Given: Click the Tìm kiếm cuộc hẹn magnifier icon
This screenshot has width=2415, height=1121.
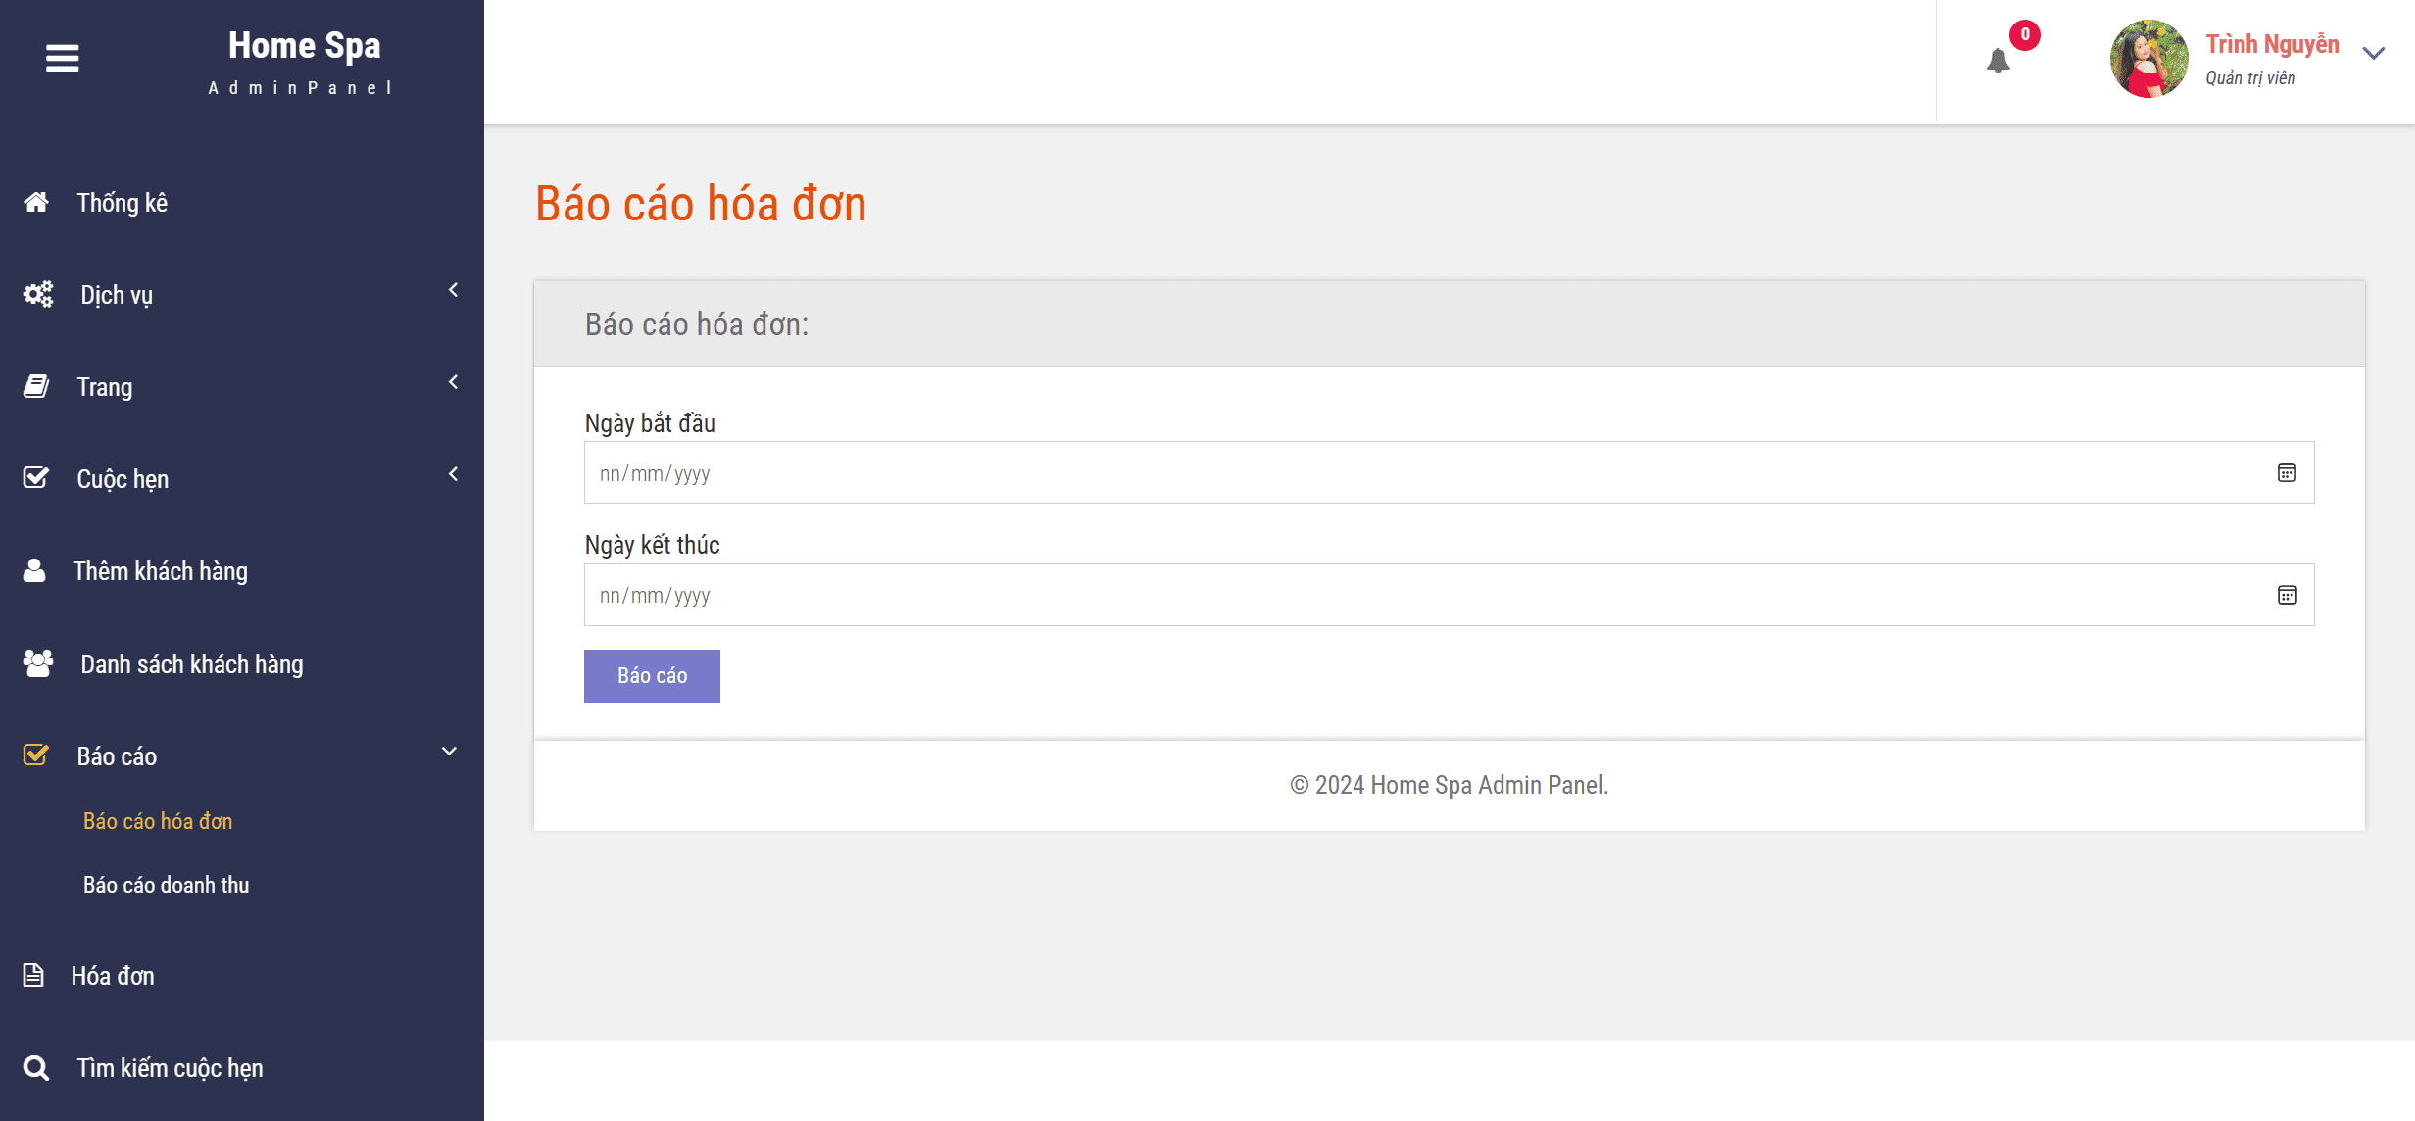Looking at the screenshot, I should [x=36, y=1068].
